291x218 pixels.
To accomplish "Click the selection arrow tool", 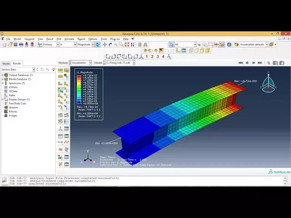I will click(172, 45).
